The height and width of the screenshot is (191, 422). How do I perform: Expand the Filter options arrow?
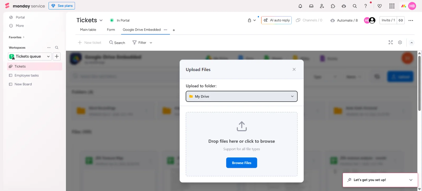tap(151, 43)
